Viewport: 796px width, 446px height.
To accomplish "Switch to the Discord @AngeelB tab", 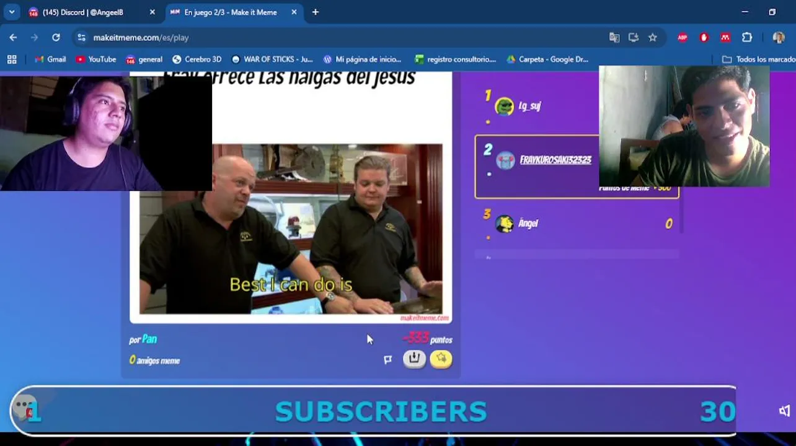I will click(x=92, y=12).
